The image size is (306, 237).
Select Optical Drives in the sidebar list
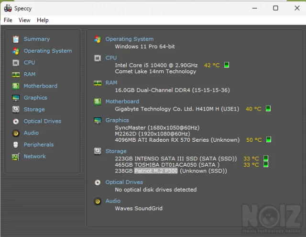click(x=43, y=121)
